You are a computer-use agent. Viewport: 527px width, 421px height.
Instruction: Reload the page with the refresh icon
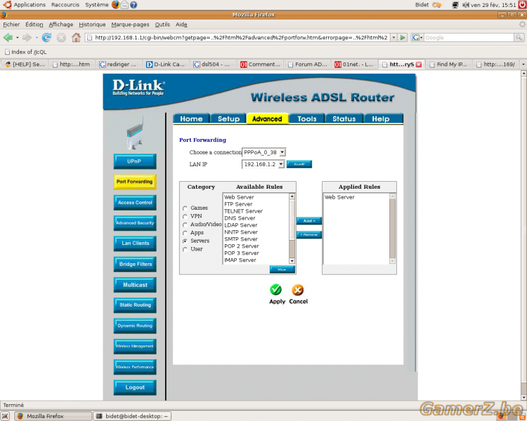click(x=46, y=38)
